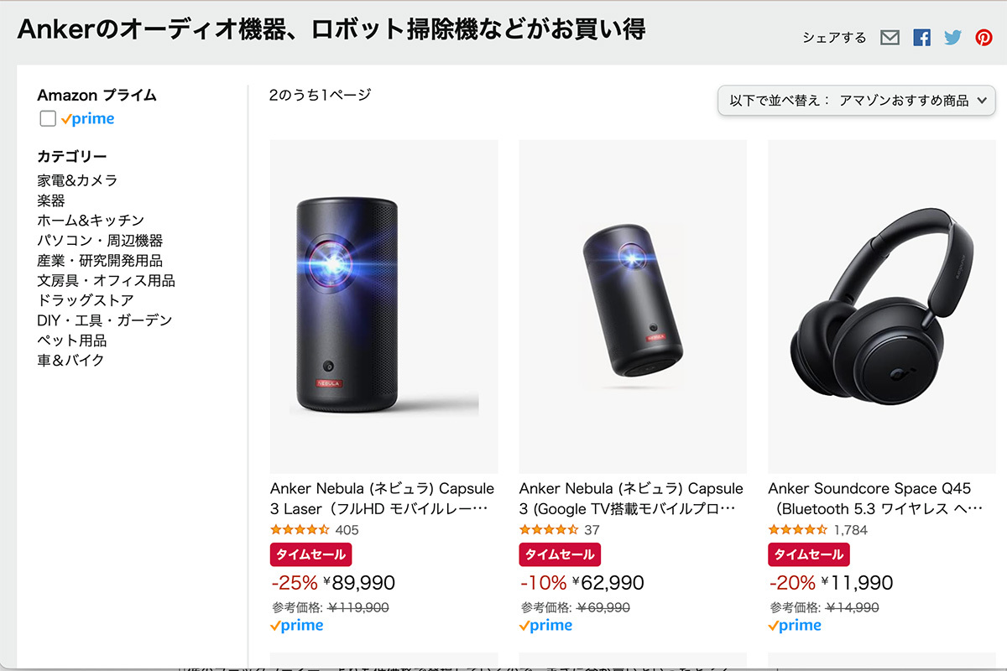The width and height of the screenshot is (1007, 671).
Task: Open the 家電&カメラ category
Action: (77, 179)
